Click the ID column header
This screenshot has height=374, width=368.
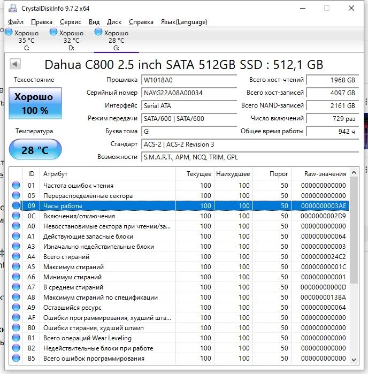coord(31,174)
